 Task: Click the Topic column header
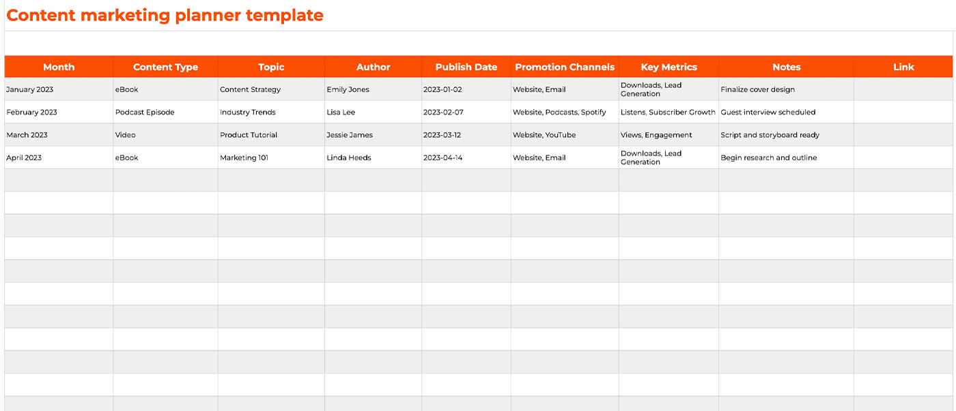tap(271, 67)
